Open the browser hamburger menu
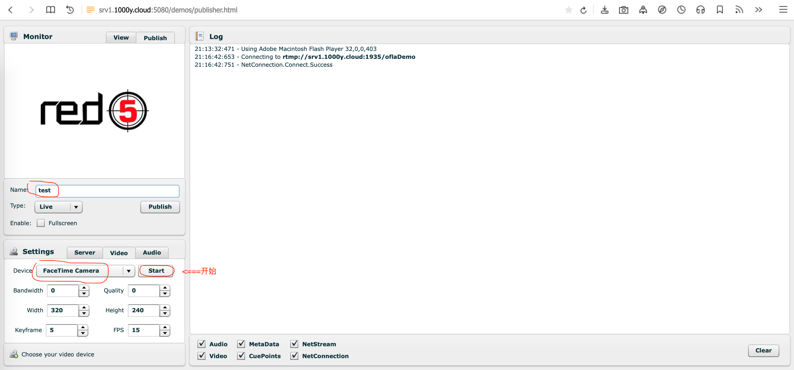 (783, 10)
